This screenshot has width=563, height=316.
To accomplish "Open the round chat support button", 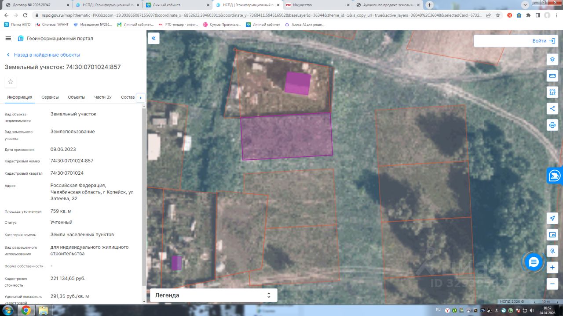I will (x=534, y=262).
